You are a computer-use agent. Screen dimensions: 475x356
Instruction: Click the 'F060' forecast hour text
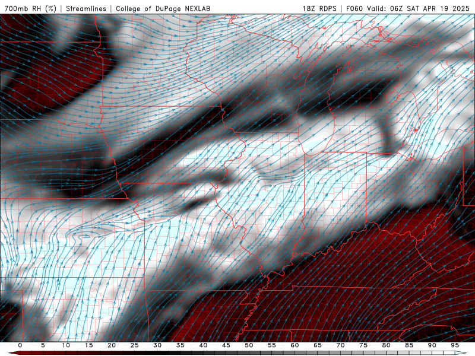click(x=354, y=8)
